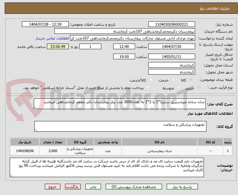Click the deadline time 12:40 field
This screenshot has height=195, width=238.
coord(124,46)
